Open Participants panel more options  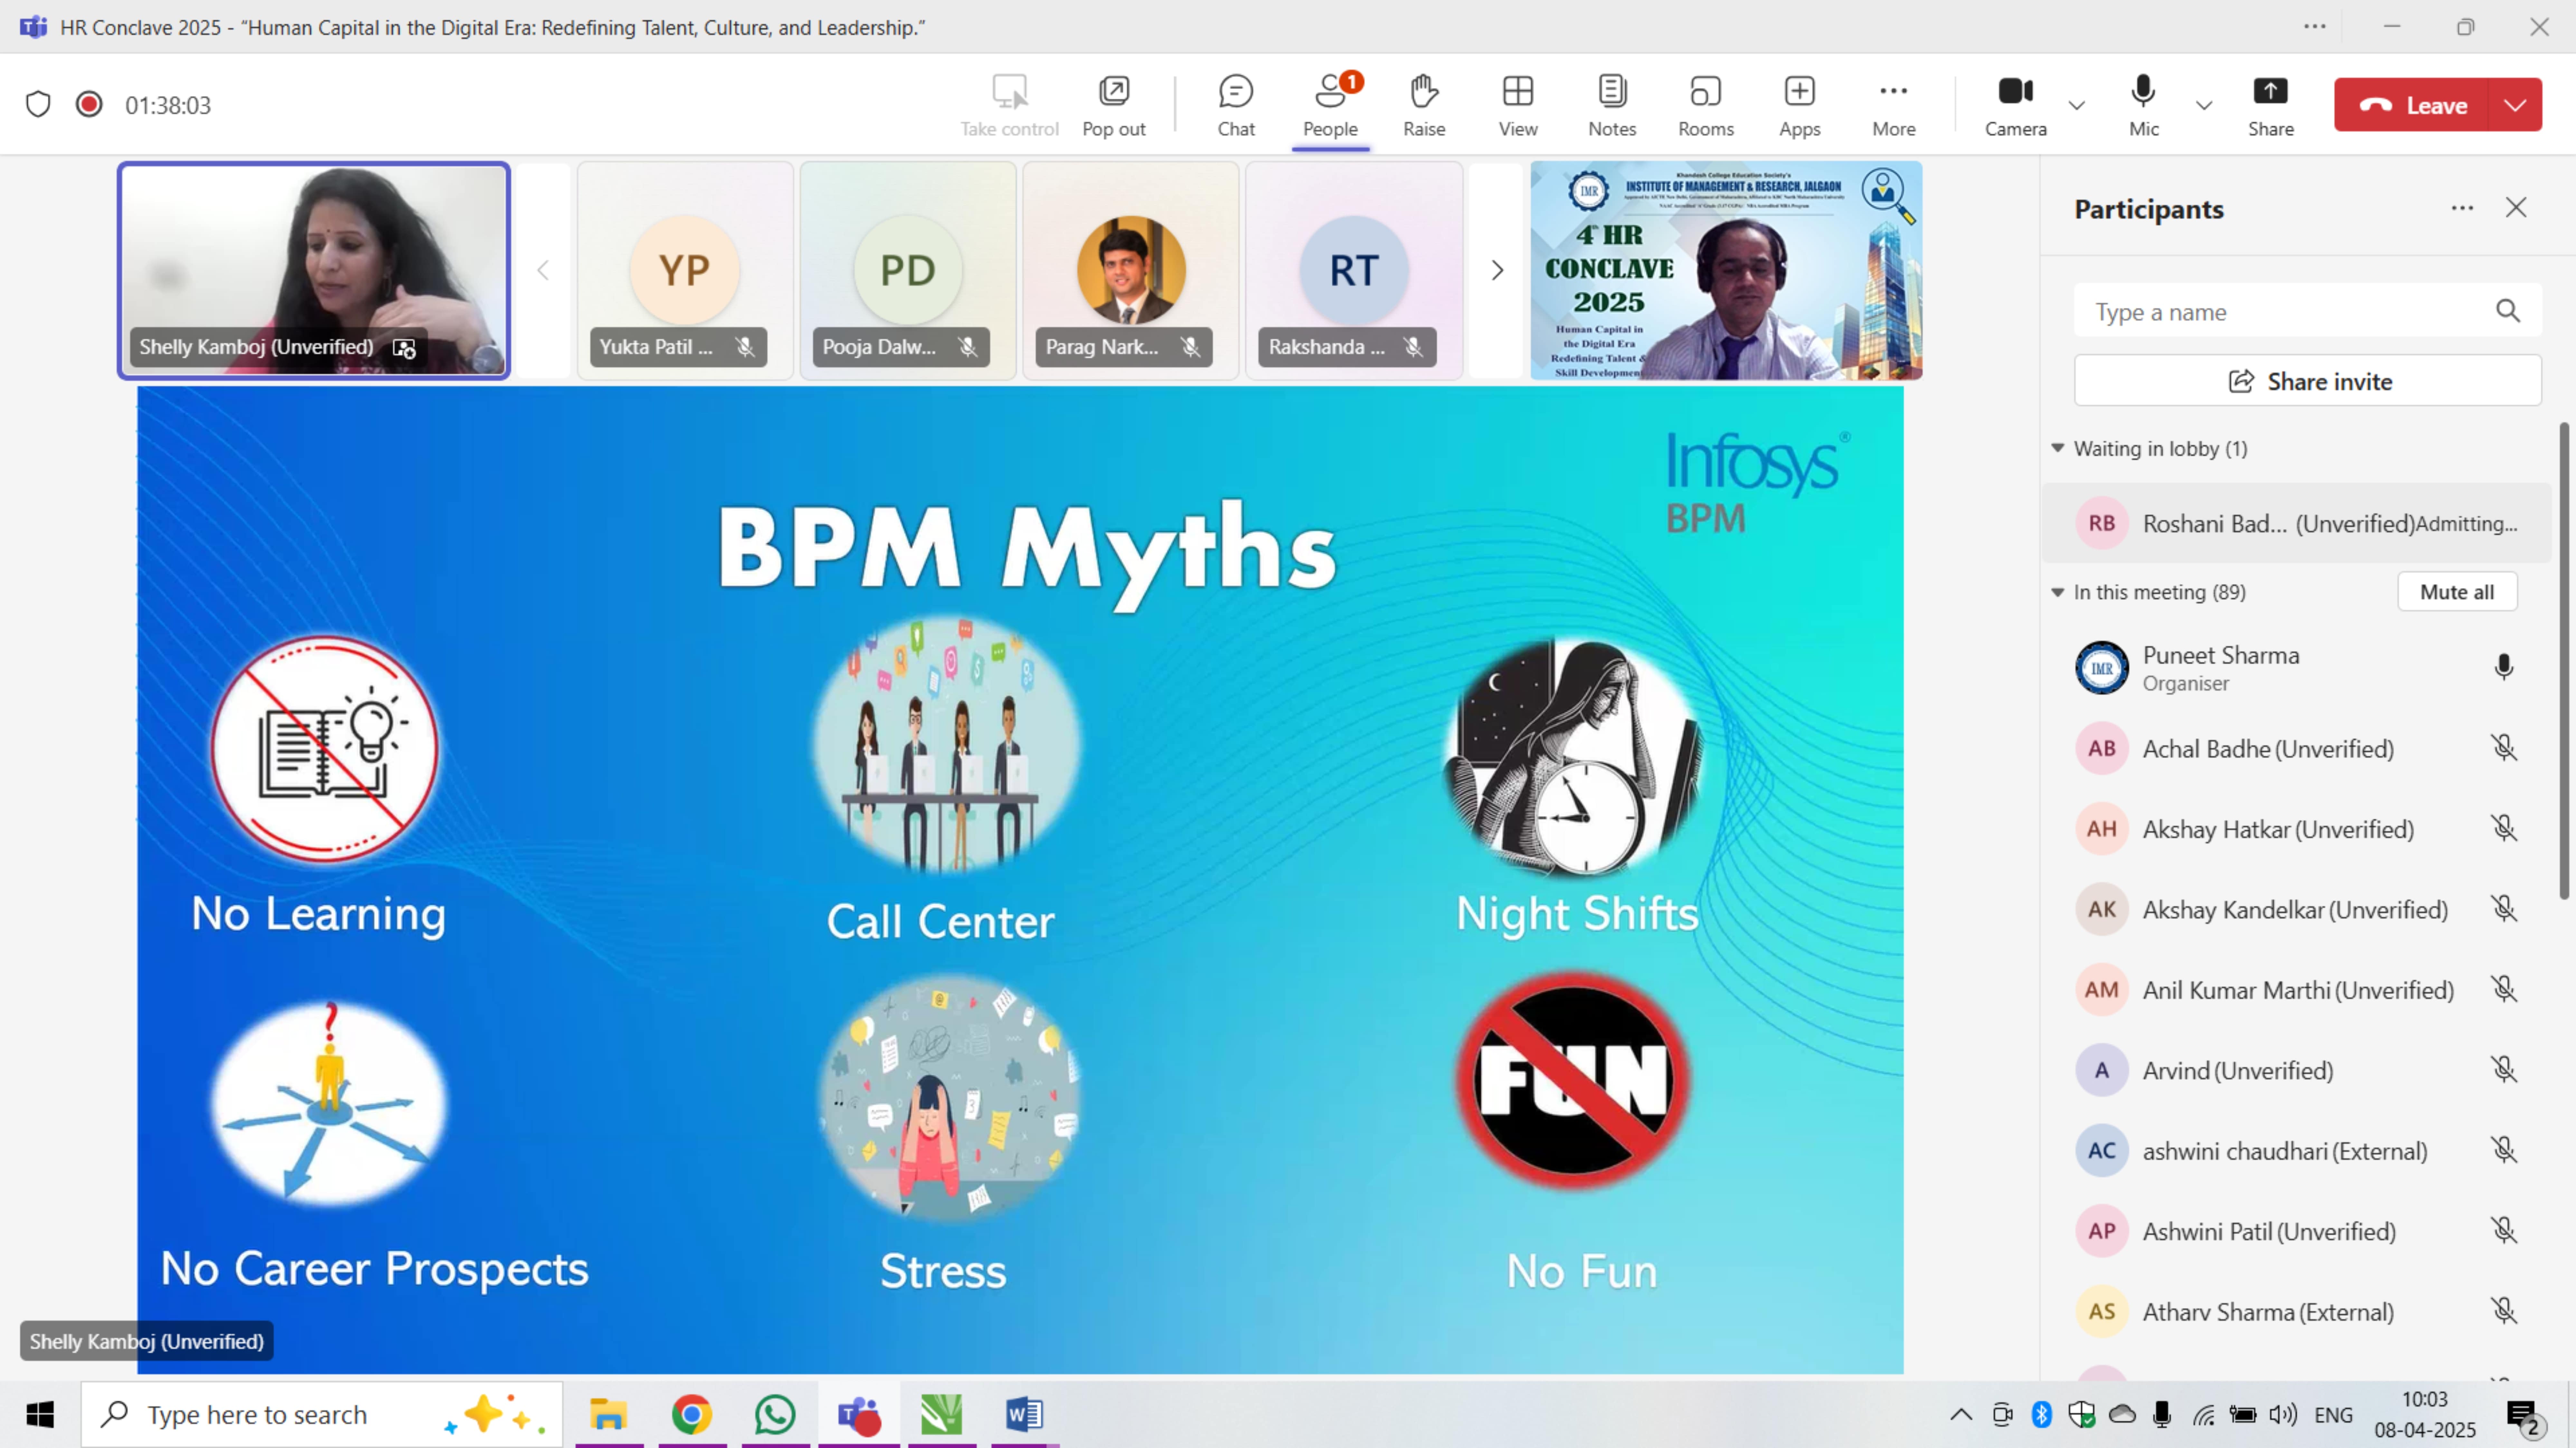pyautogui.click(x=2462, y=208)
